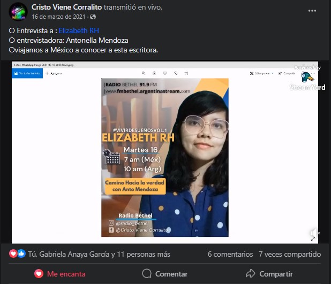Click the crop icon in Photos toolbar

click(x=186, y=73)
